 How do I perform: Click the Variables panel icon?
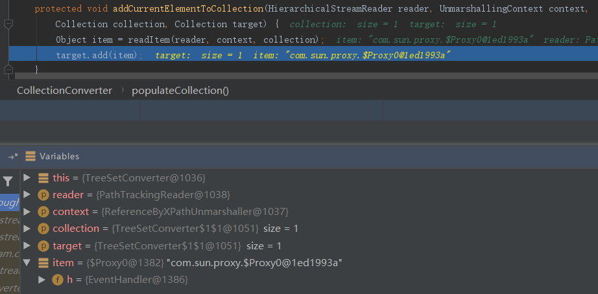(x=30, y=156)
